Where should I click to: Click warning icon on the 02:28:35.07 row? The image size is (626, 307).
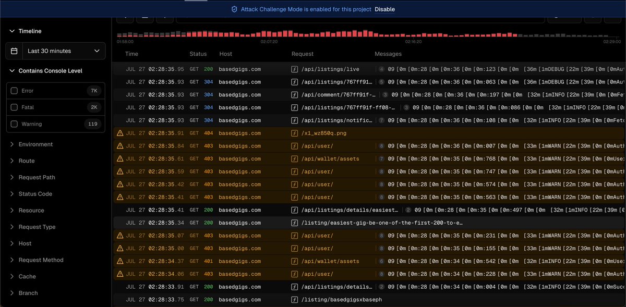click(120, 236)
